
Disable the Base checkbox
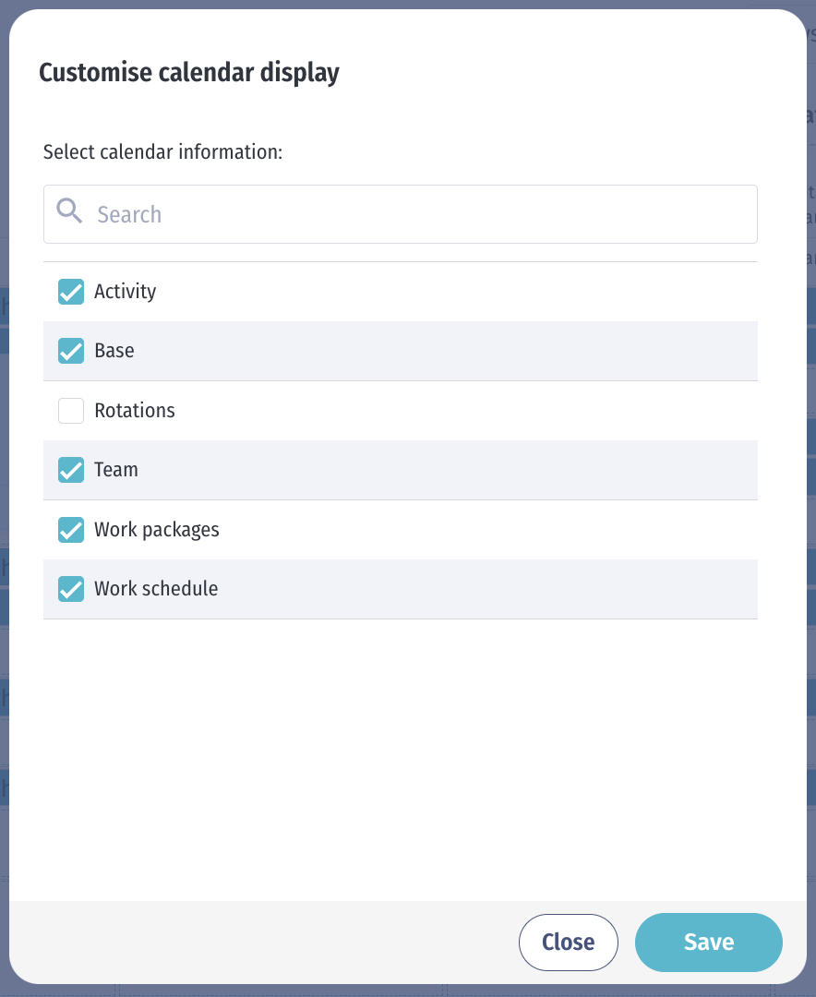(x=70, y=351)
